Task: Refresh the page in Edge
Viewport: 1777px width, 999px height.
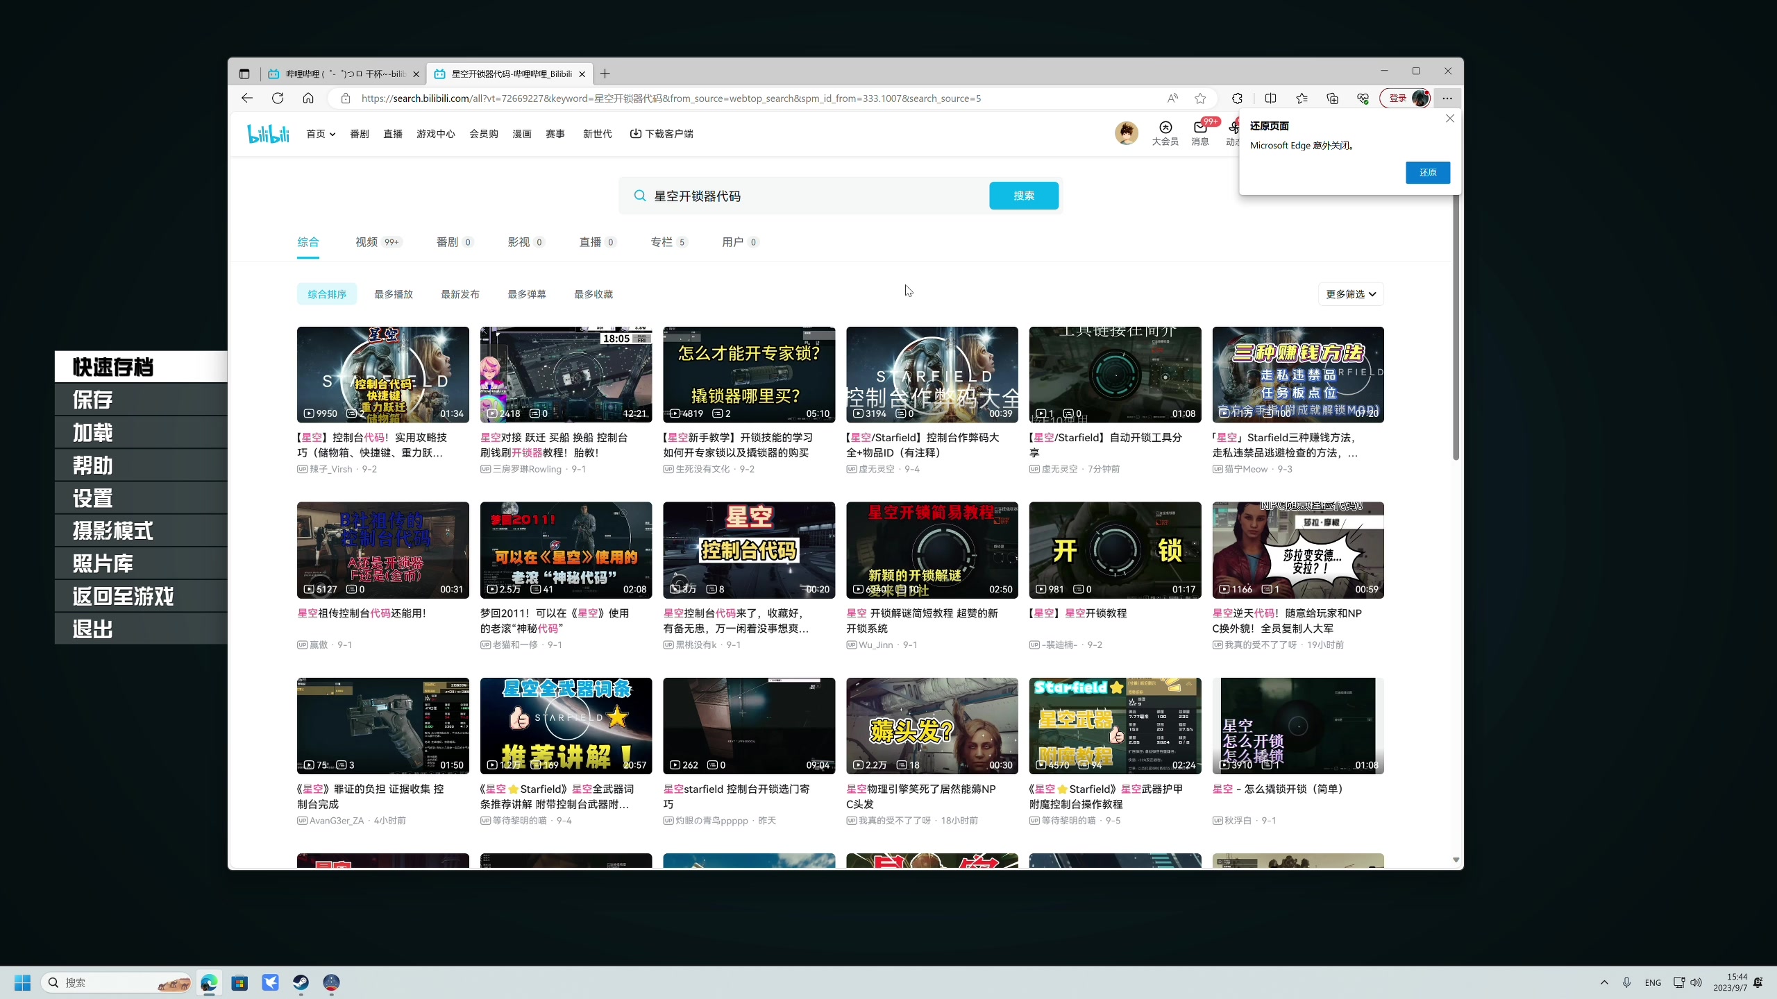Action: [278, 98]
